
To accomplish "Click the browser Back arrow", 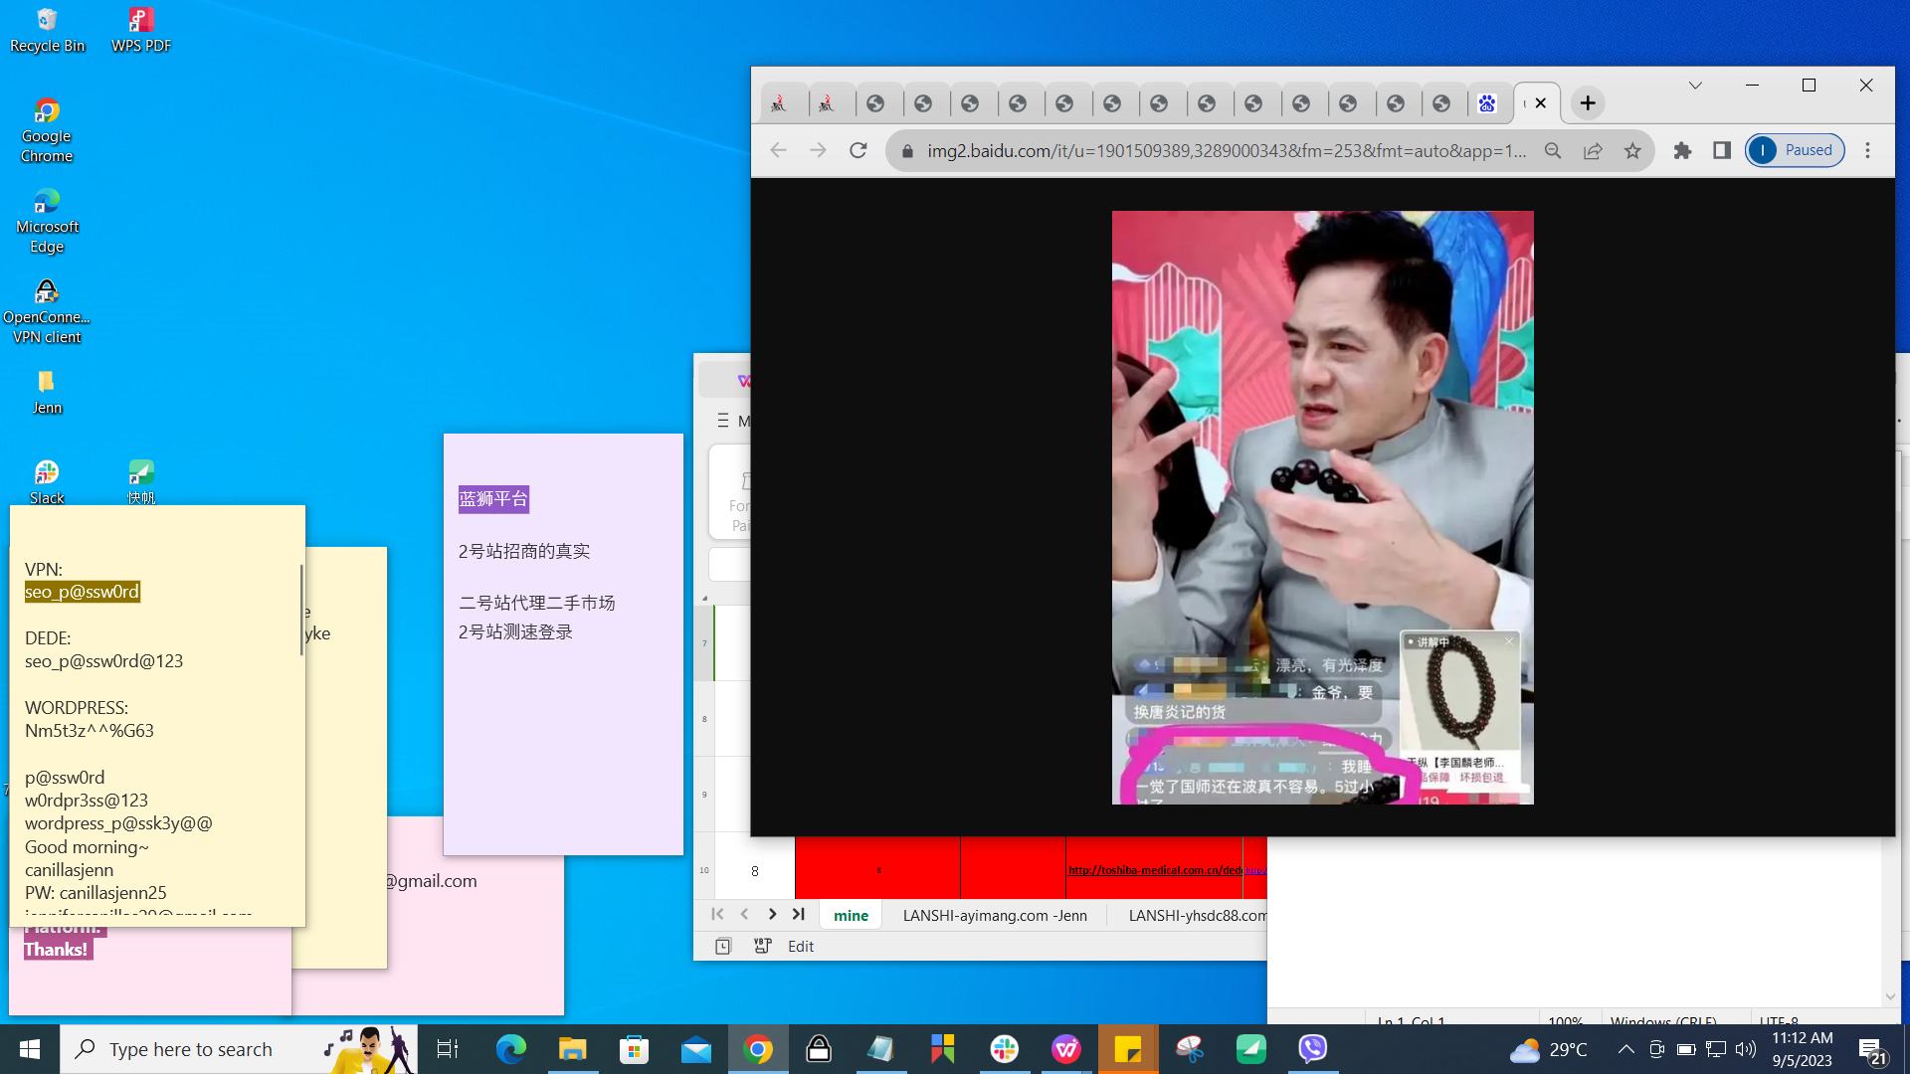I will (x=778, y=150).
